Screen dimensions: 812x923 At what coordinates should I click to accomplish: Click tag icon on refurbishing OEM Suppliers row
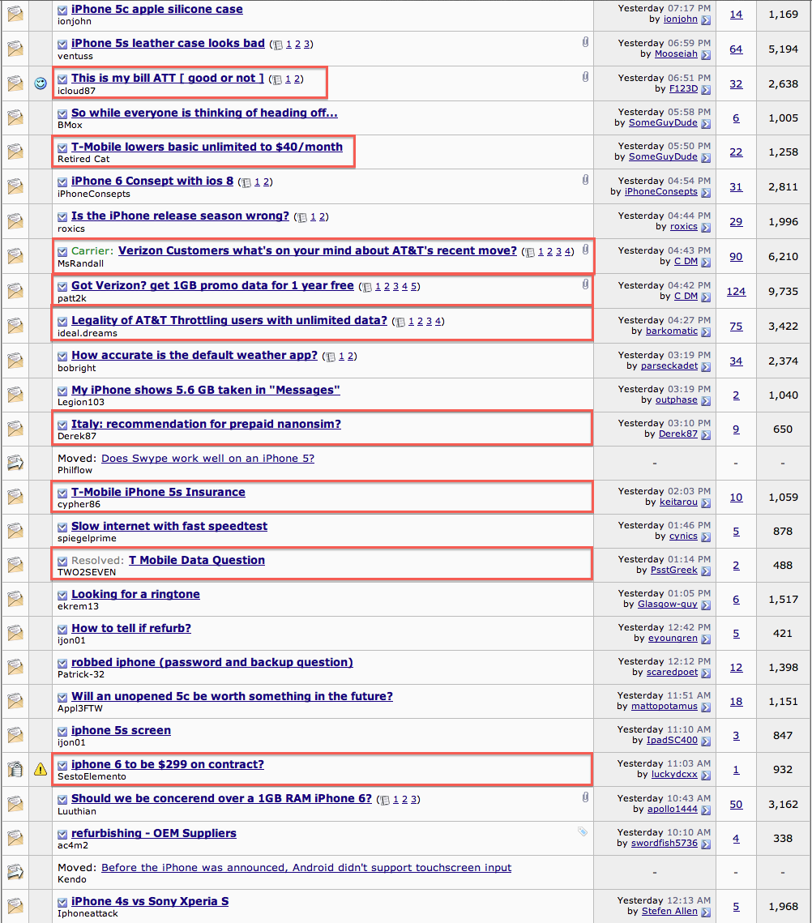click(583, 831)
